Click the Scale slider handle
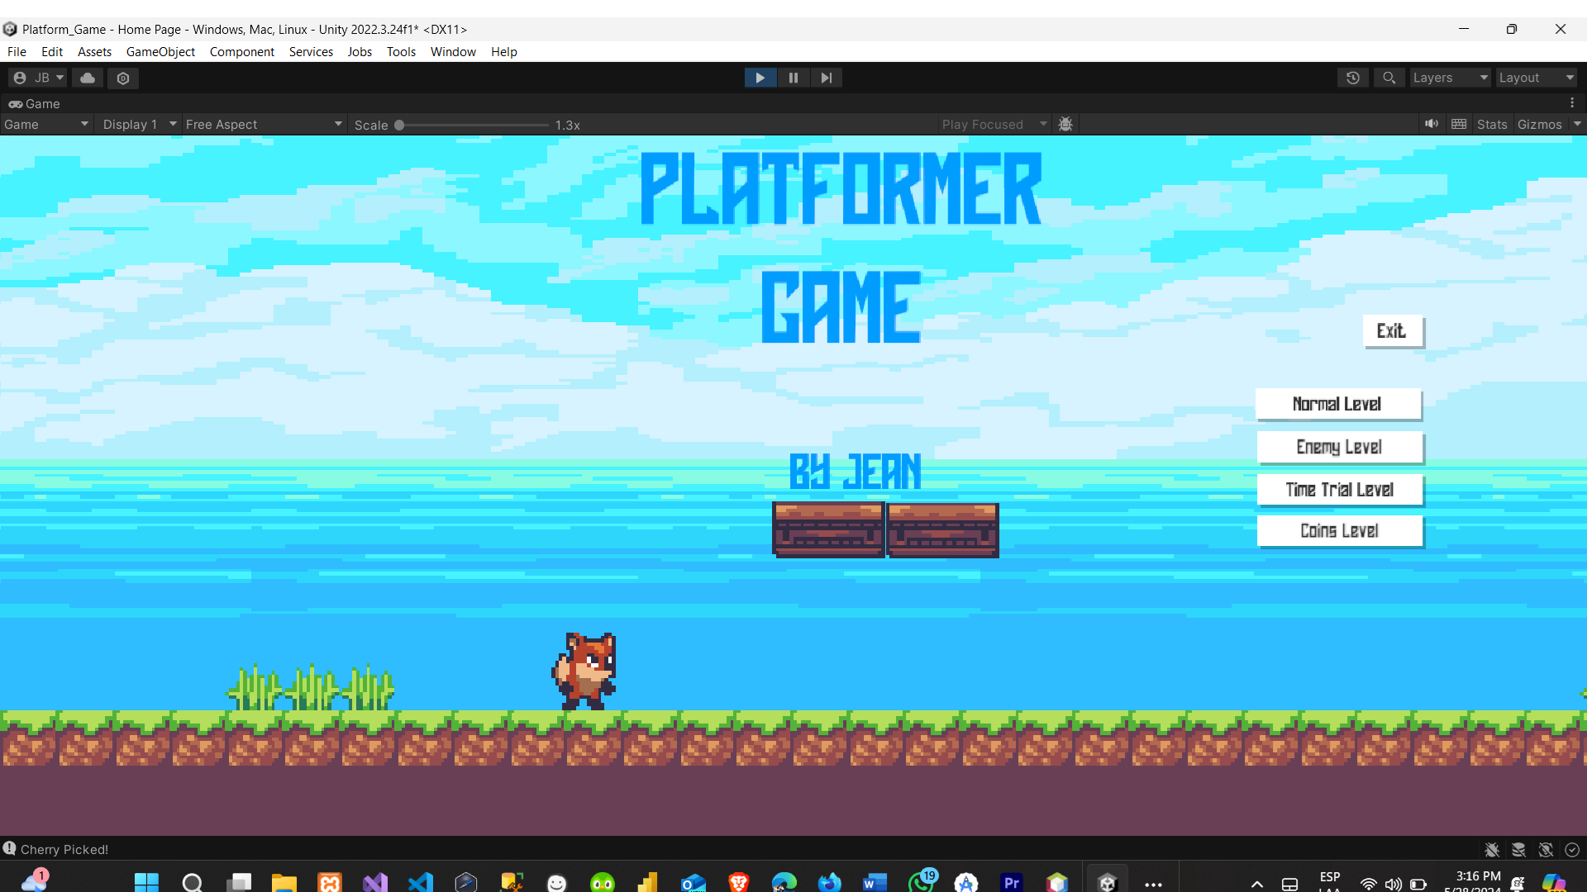This screenshot has height=892, width=1587. pos(399,126)
